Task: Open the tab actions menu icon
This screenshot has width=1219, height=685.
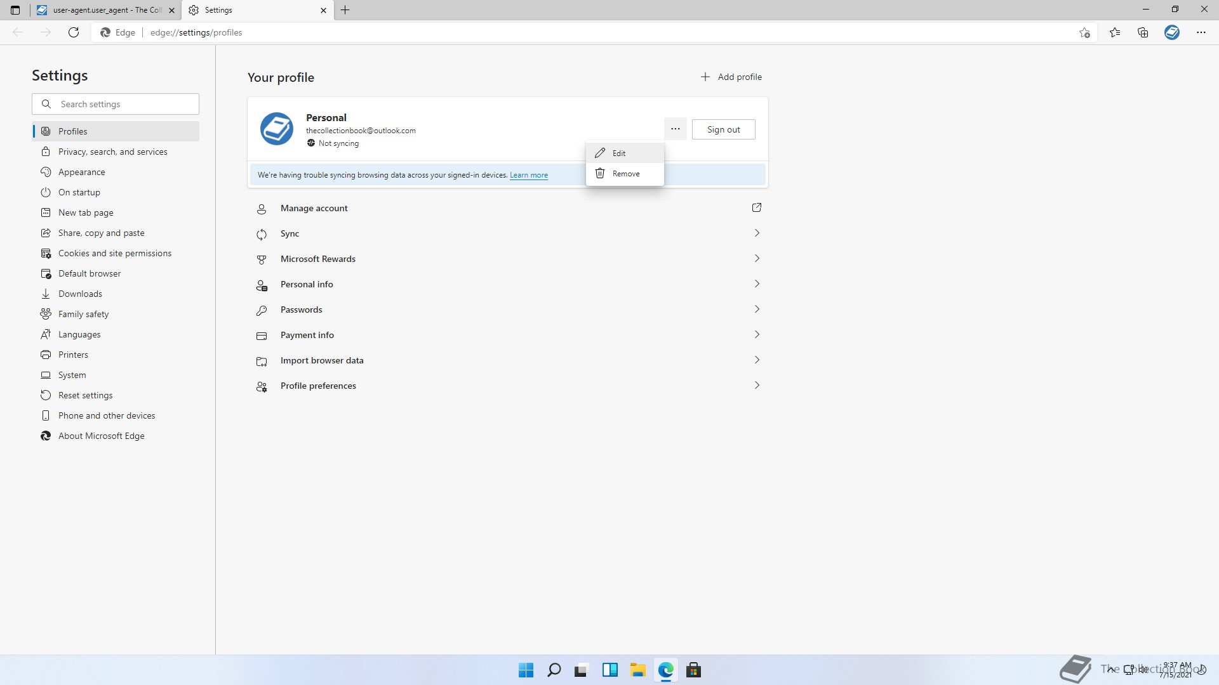Action: point(15,10)
